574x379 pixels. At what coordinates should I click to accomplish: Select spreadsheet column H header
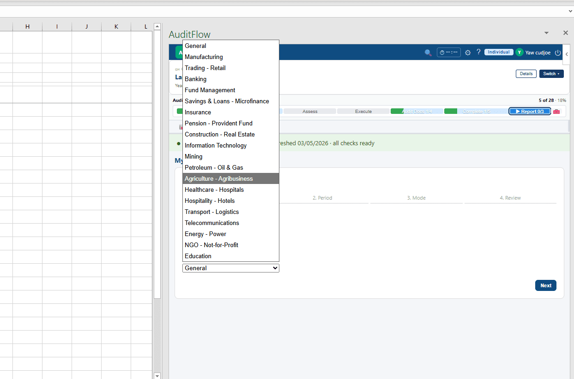[27, 27]
